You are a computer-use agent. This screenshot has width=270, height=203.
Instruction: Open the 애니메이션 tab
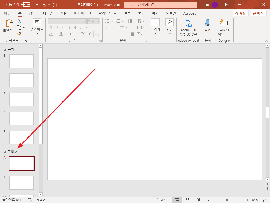coord(83,13)
